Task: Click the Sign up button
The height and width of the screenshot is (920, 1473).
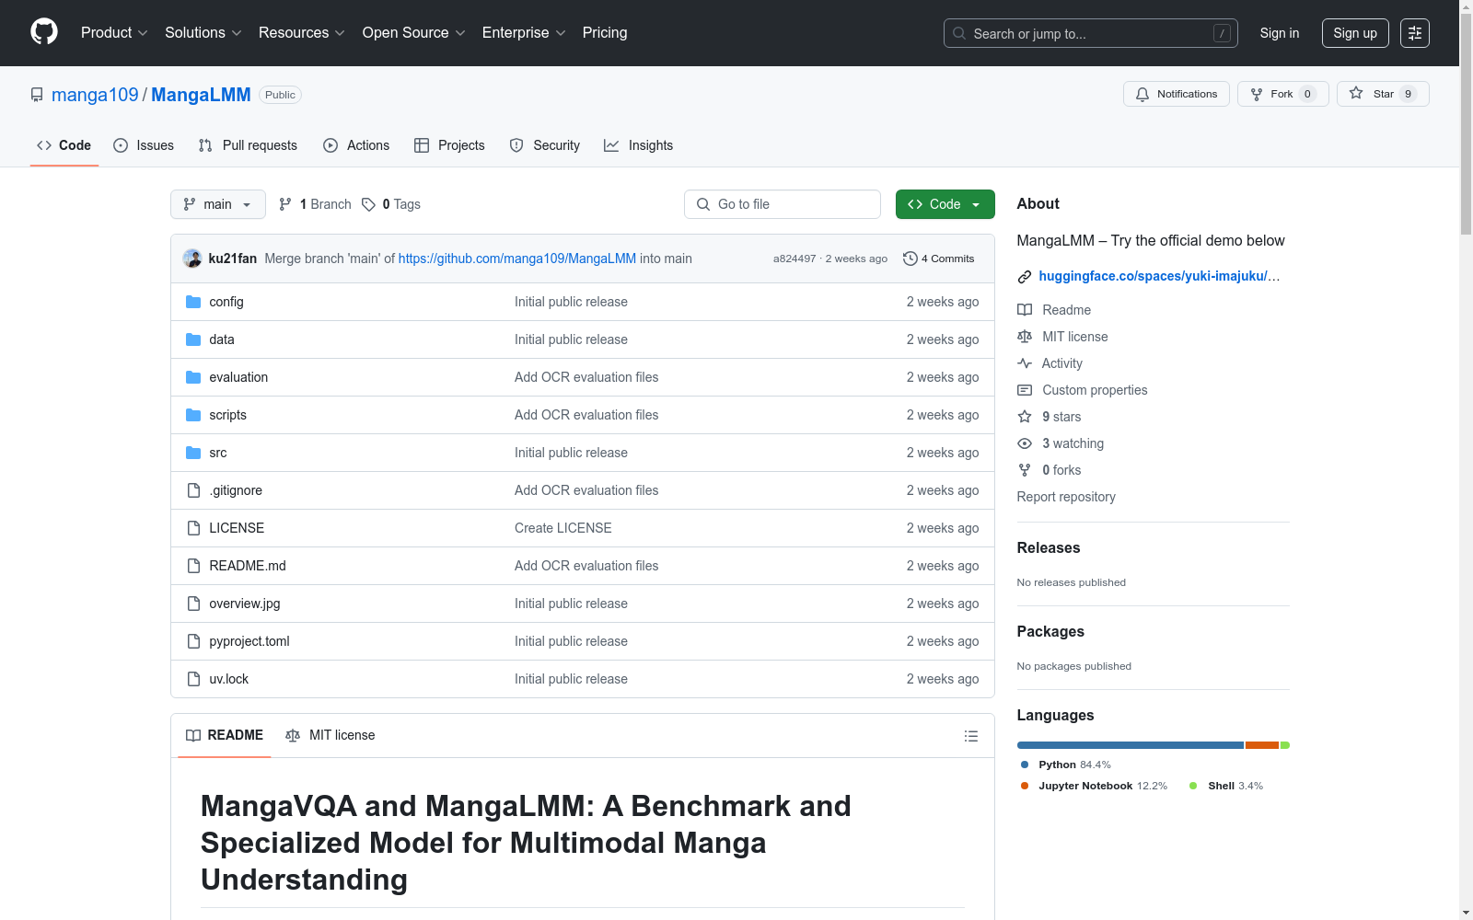Action: point(1355,33)
